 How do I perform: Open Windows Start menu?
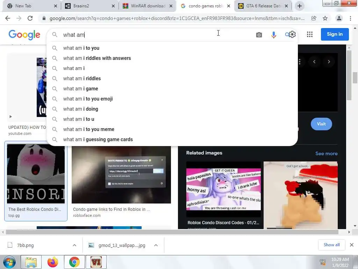[x=9, y=262]
